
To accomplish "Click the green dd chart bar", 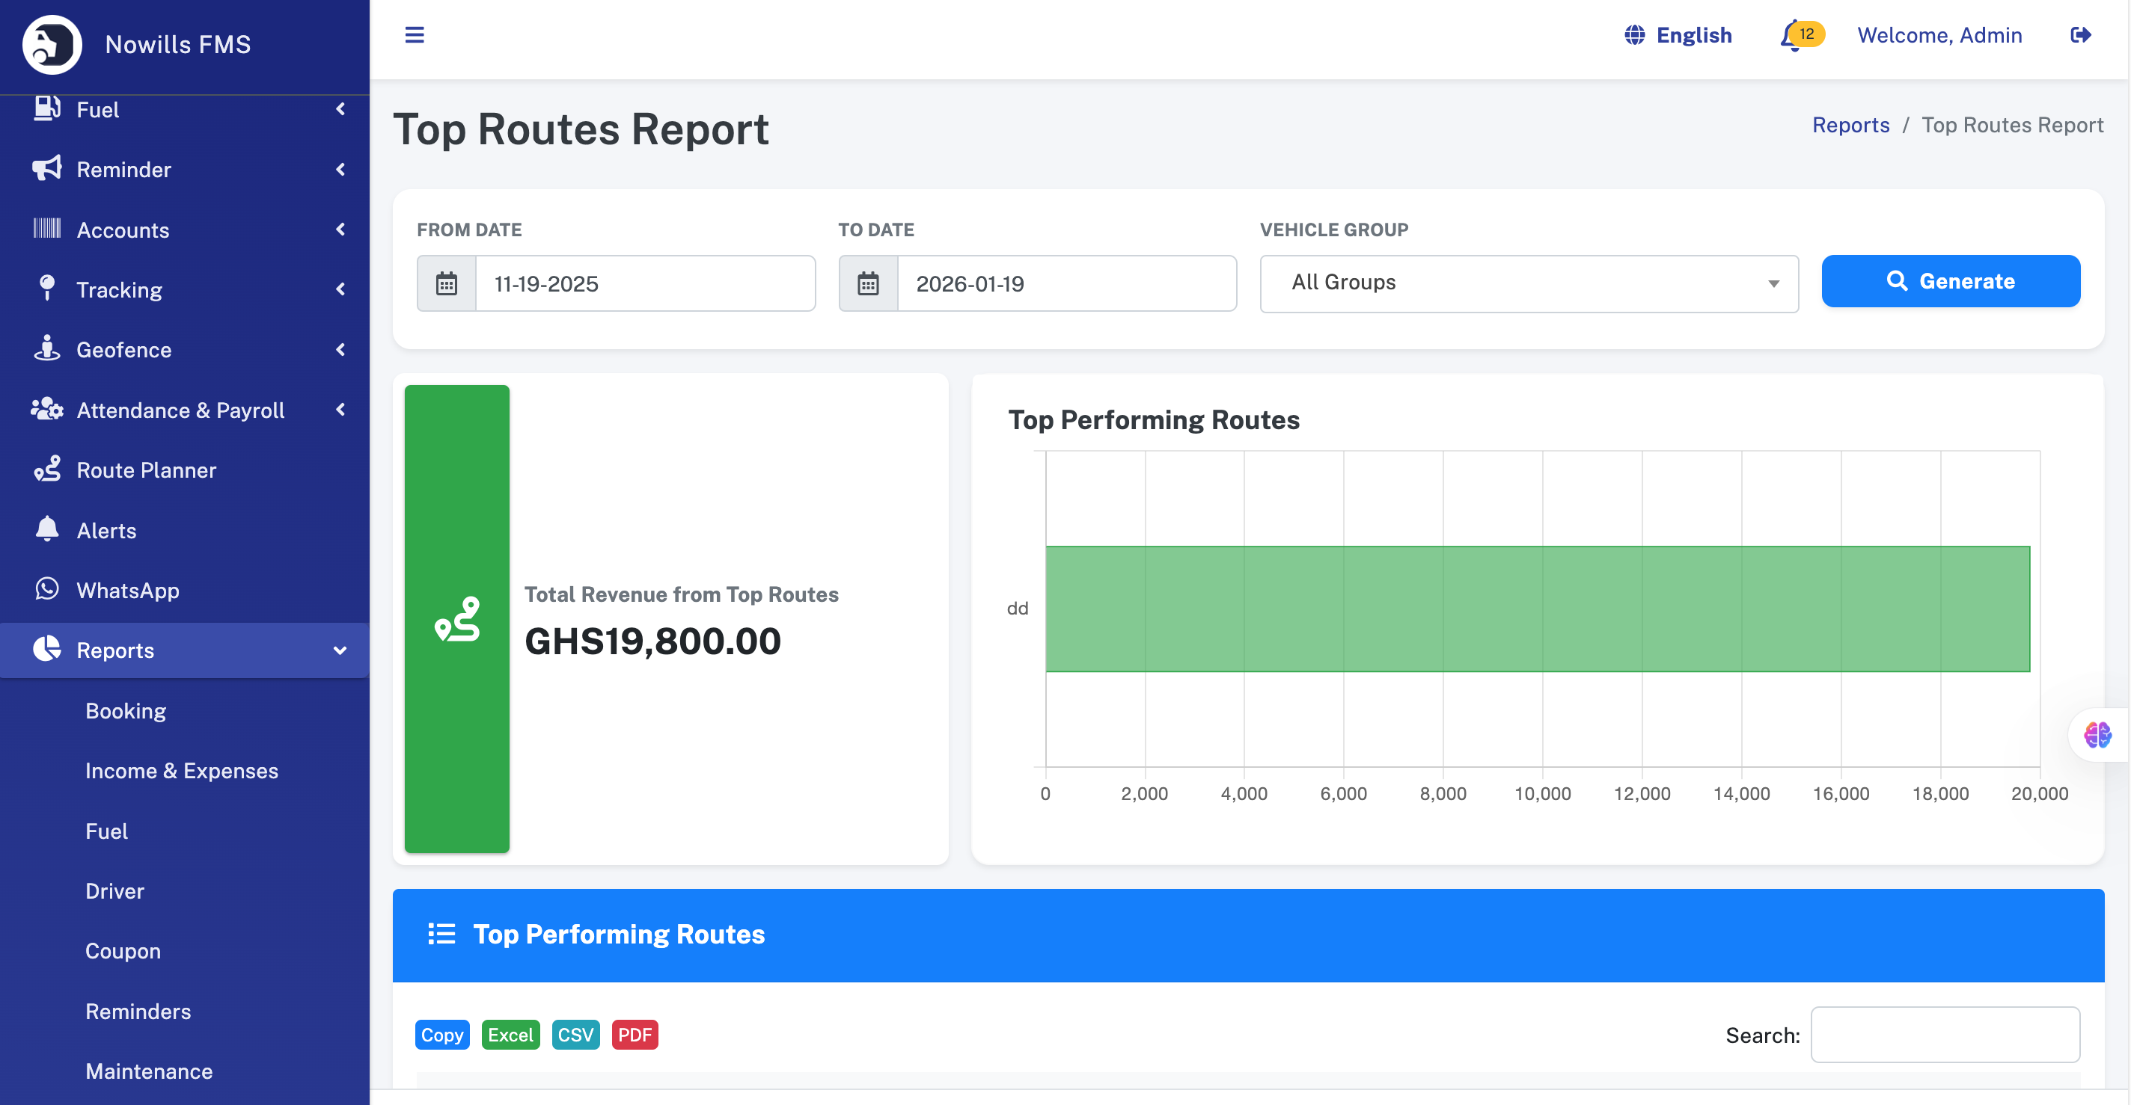I will pyautogui.click(x=1537, y=609).
